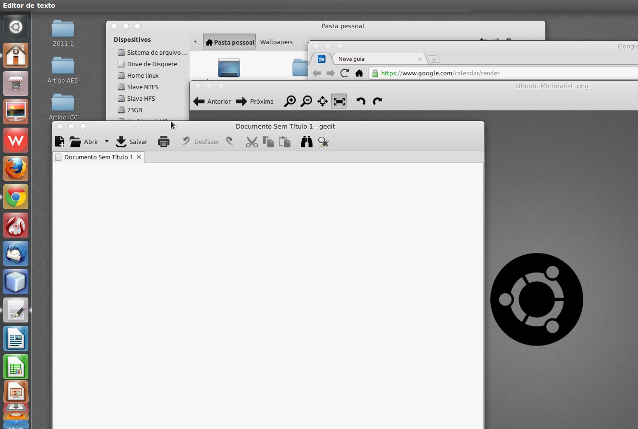Viewport: 638px width, 429px height.
Task: Select the Documento Sem Título 1 tab
Action: 98,157
